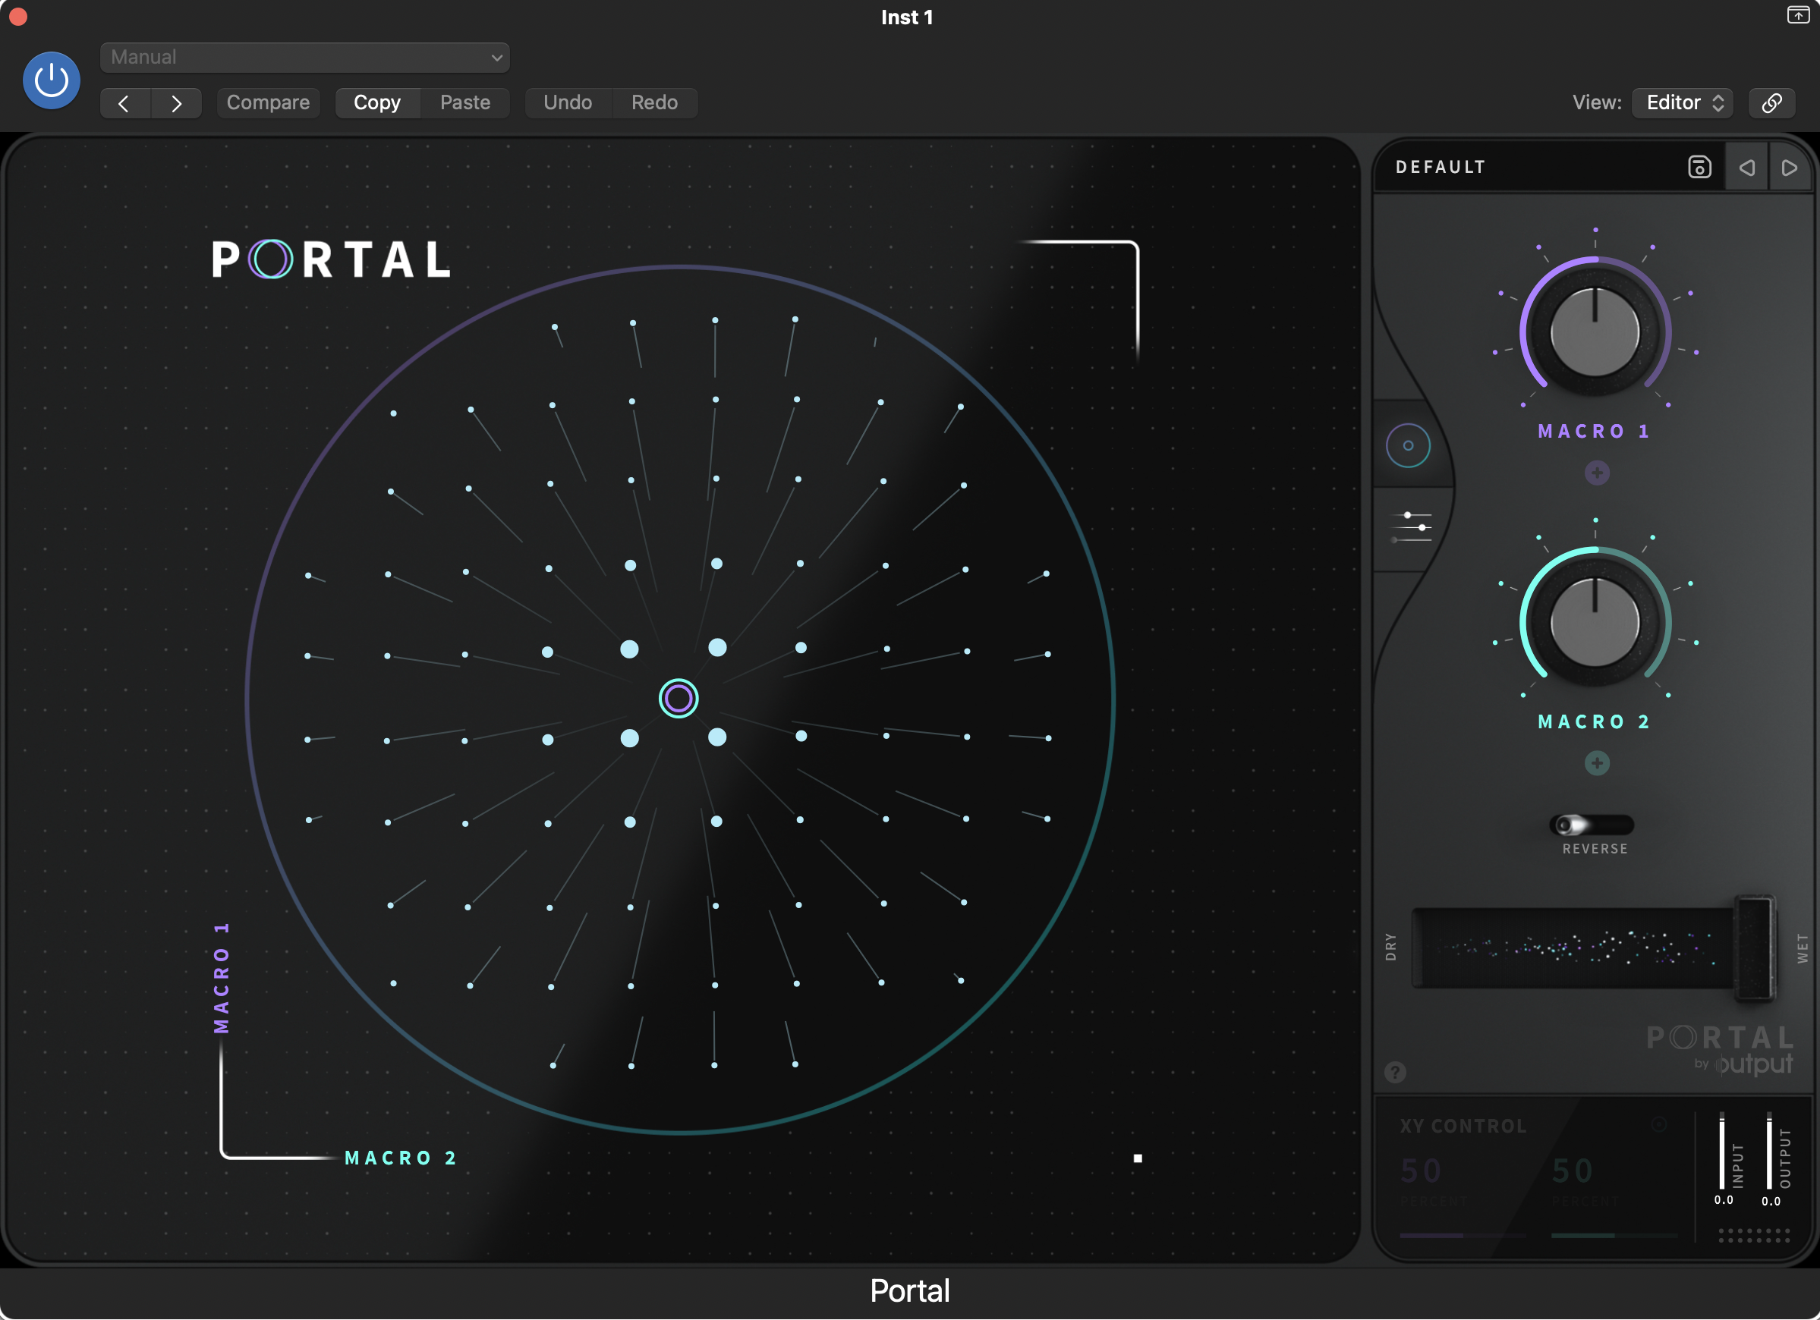Click the plus icon below Macro 2 knob
1820x1320 pixels.
(1597, 763)
